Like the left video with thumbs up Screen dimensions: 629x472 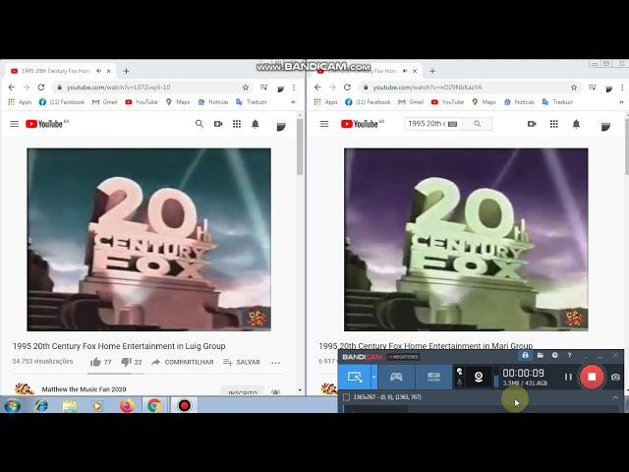coord(95,362)
